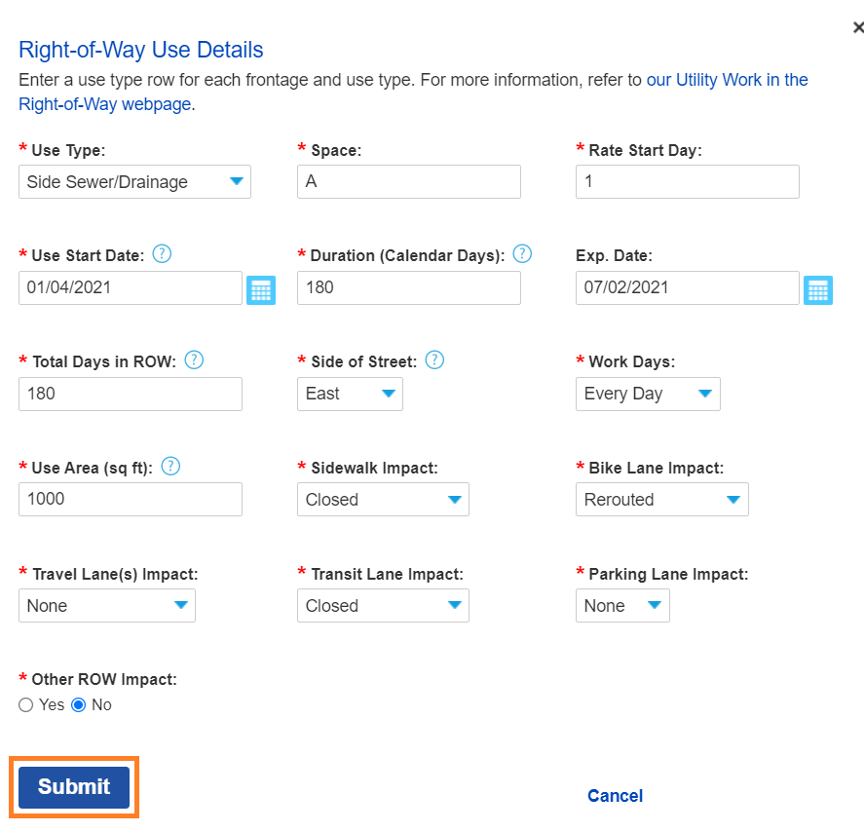864x832 pixels.
Task: Expand Bike Lane Impact dropdown
Action: [x=661, y=500]
